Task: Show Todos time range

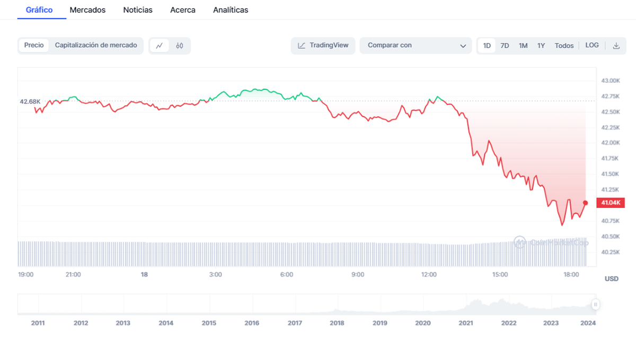Action: 564,46
